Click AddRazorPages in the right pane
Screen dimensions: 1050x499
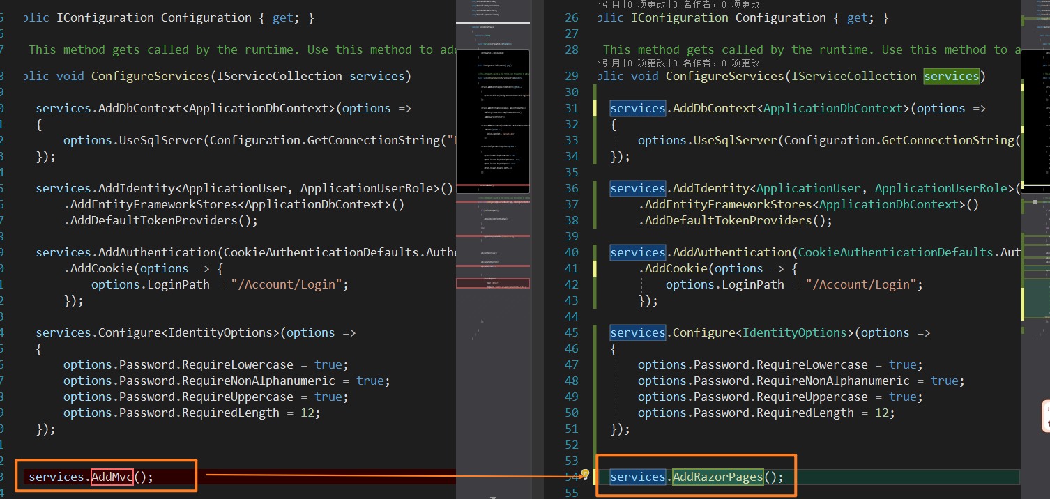coord(718,477)
